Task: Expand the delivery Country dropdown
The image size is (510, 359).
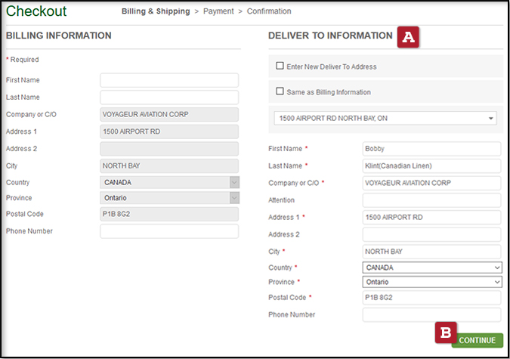Action: [431, 268]
